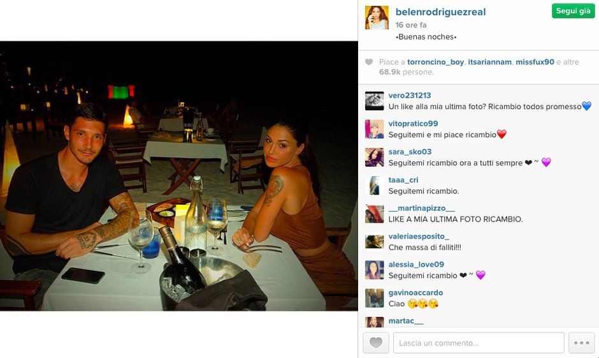
Task: Click the main dinner photo
Action: pos(179,176)
